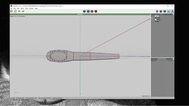
Task: Select Materials in the Outliner
Action: click(x=157, y=18)
